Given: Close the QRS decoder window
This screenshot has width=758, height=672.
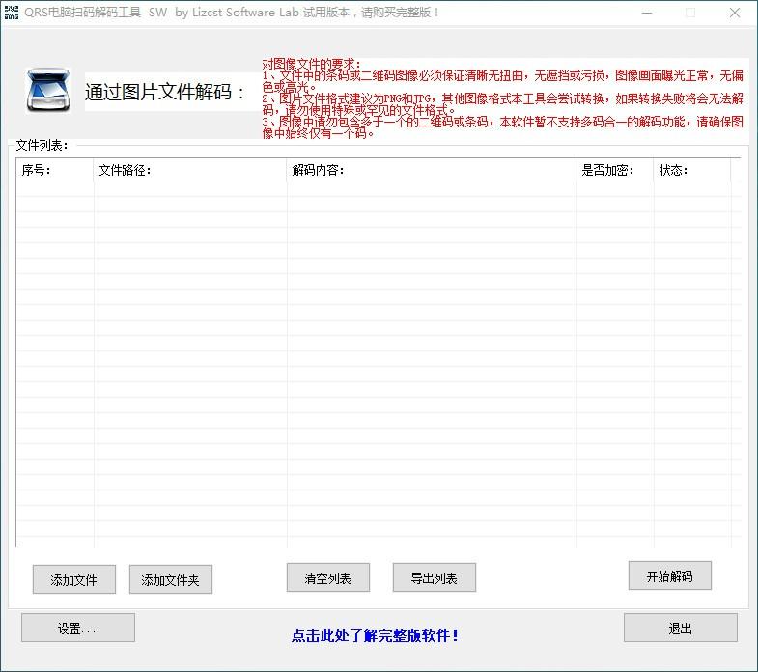Looking at the screenshot, I should pyautogui.click(x=735, y=13).
